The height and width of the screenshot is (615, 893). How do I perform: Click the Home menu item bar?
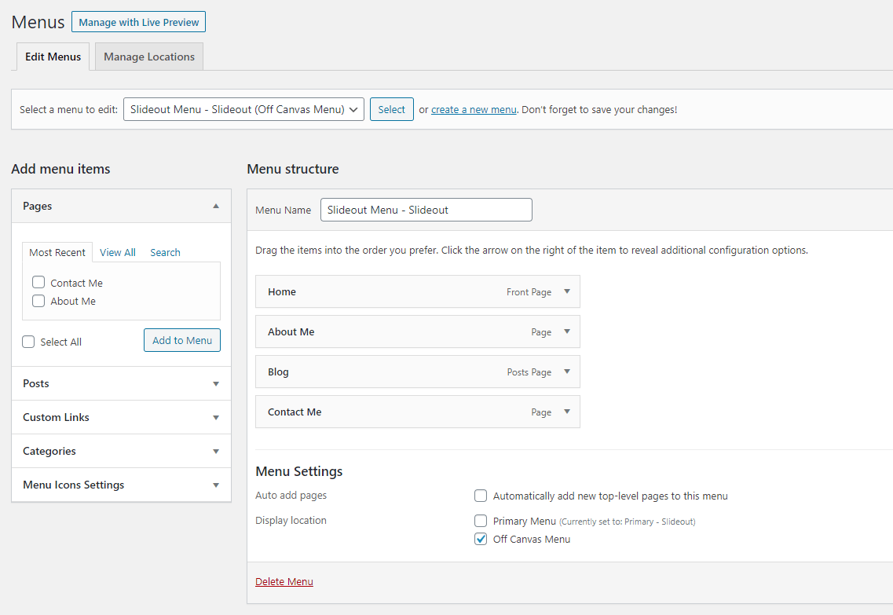coord(418,291)
